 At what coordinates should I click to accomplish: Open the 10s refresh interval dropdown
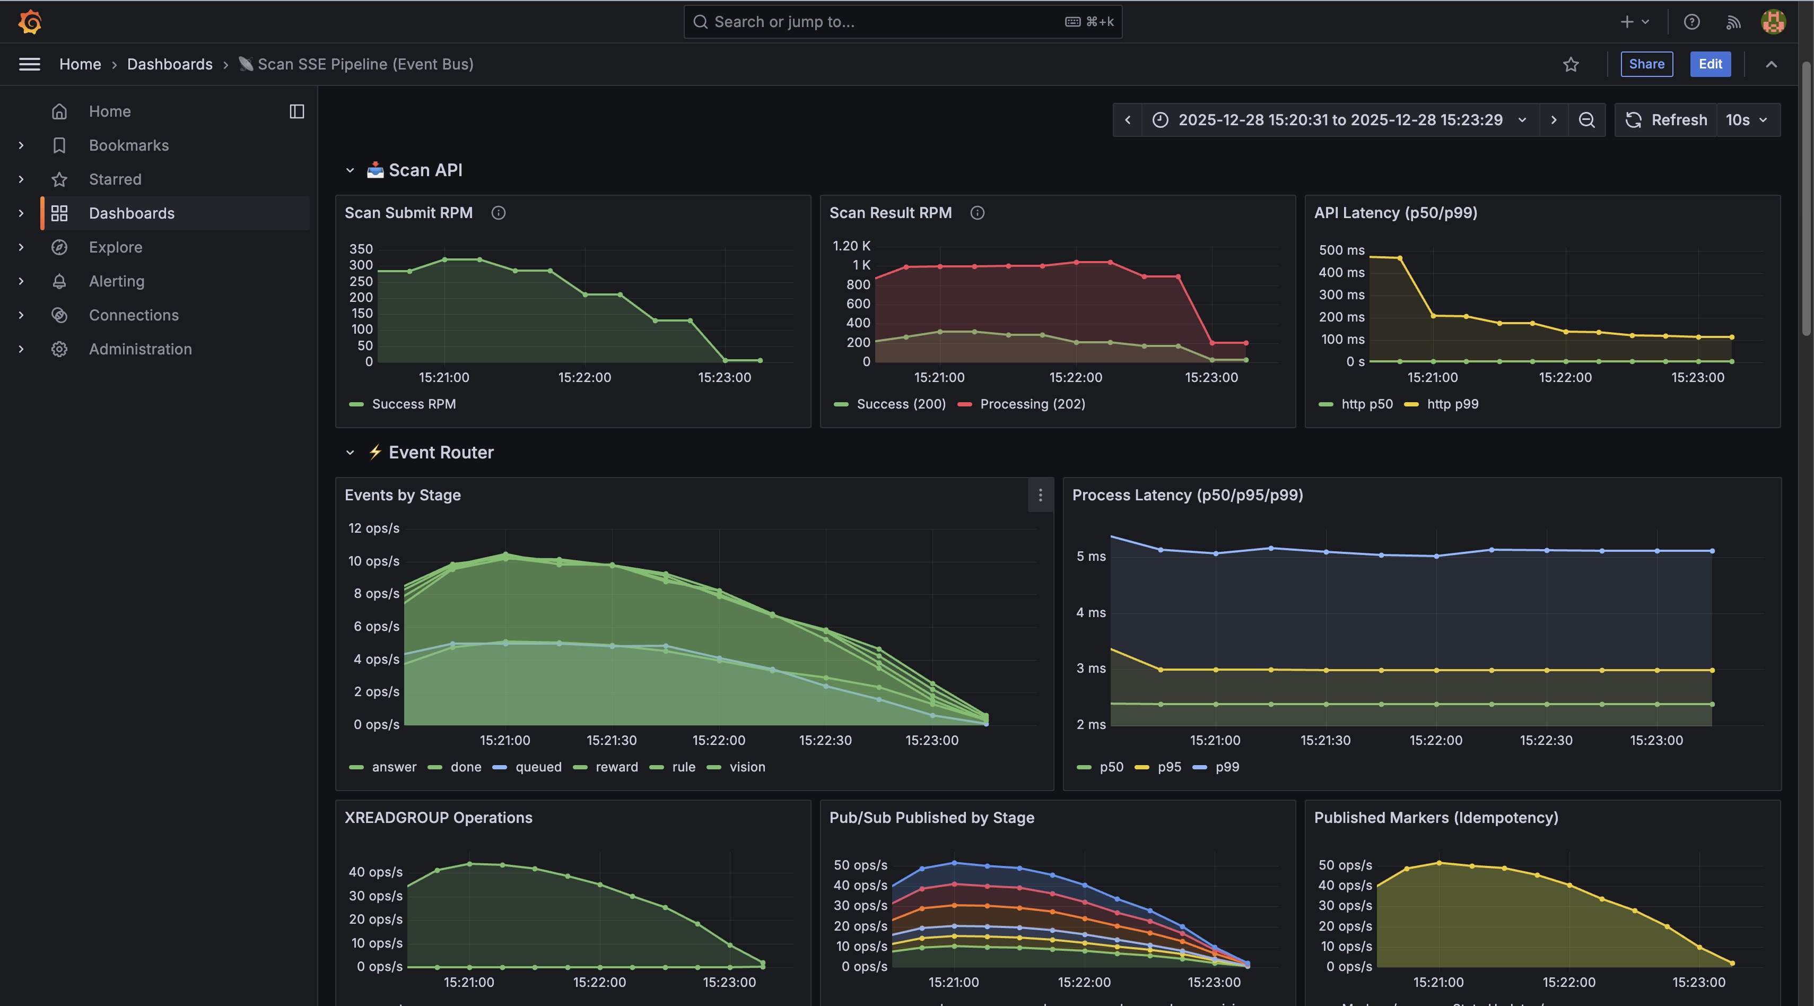pyautogui.click(x=1747, y=120)
